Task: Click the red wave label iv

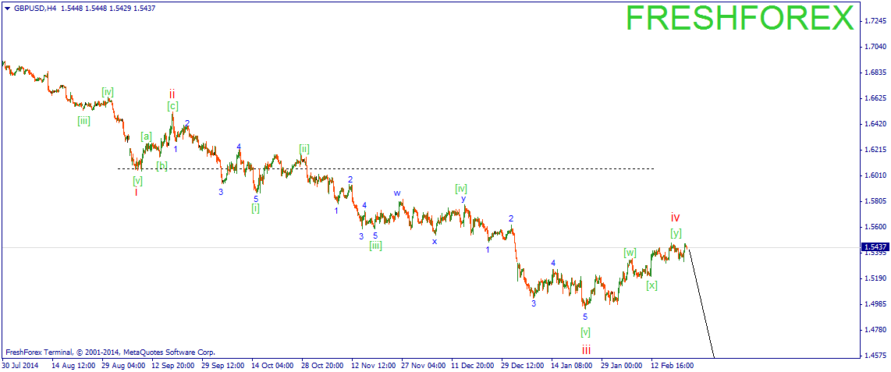Action: coord(676,217)
